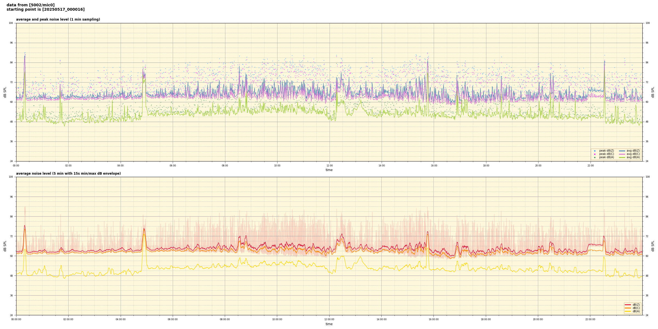The height and width of the screenshot is (329, 658).
Task: Click the starting point 20250517_000016 text
Action: point(46,10)
